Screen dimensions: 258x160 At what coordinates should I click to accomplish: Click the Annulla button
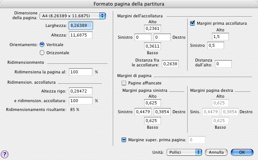pyautogui.click(x=216, y=152)
